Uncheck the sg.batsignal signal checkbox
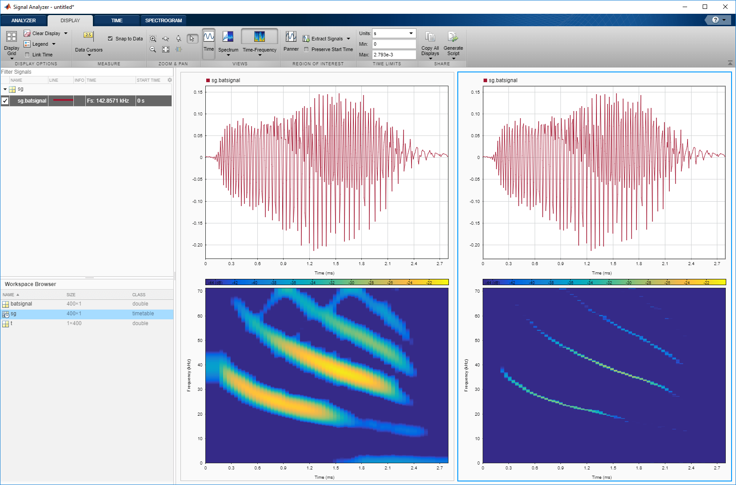The image size is (736, 485). click(x=5, y=101)
